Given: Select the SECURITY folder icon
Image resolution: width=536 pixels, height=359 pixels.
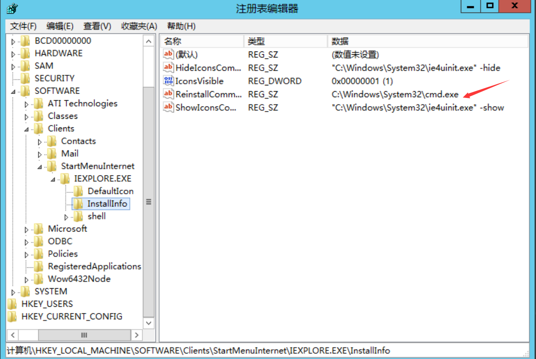Looking at the screenshot, I should [x=25, y=79].
